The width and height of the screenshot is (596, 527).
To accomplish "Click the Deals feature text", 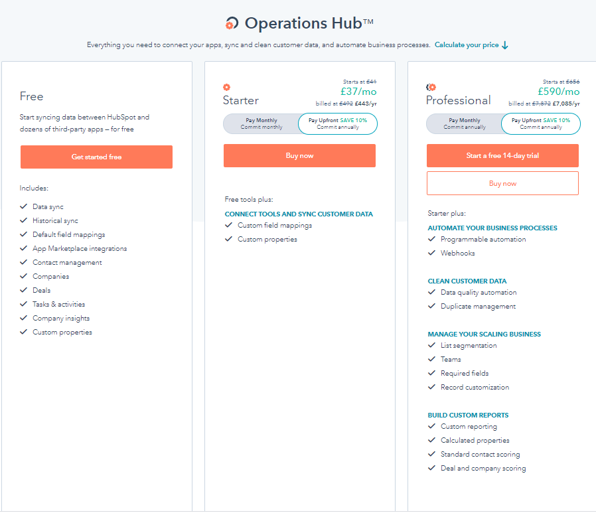I will pos(41,290).
